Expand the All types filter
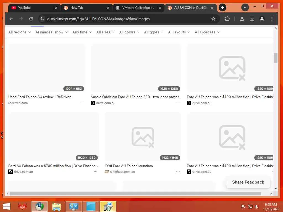The image size is (283, 212). (154, 32)
